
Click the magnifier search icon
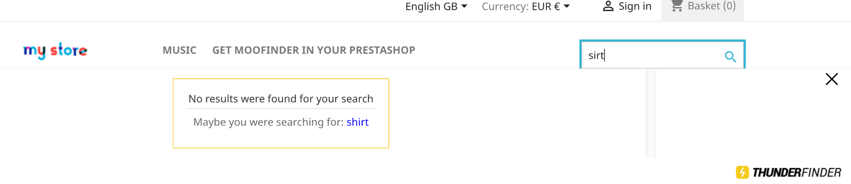pos(730,57)
